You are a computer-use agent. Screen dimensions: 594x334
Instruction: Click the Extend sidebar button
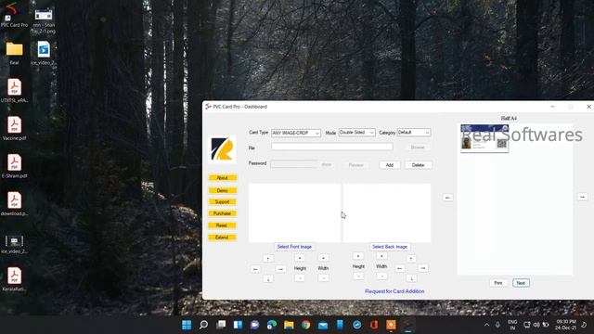[223, 238]
